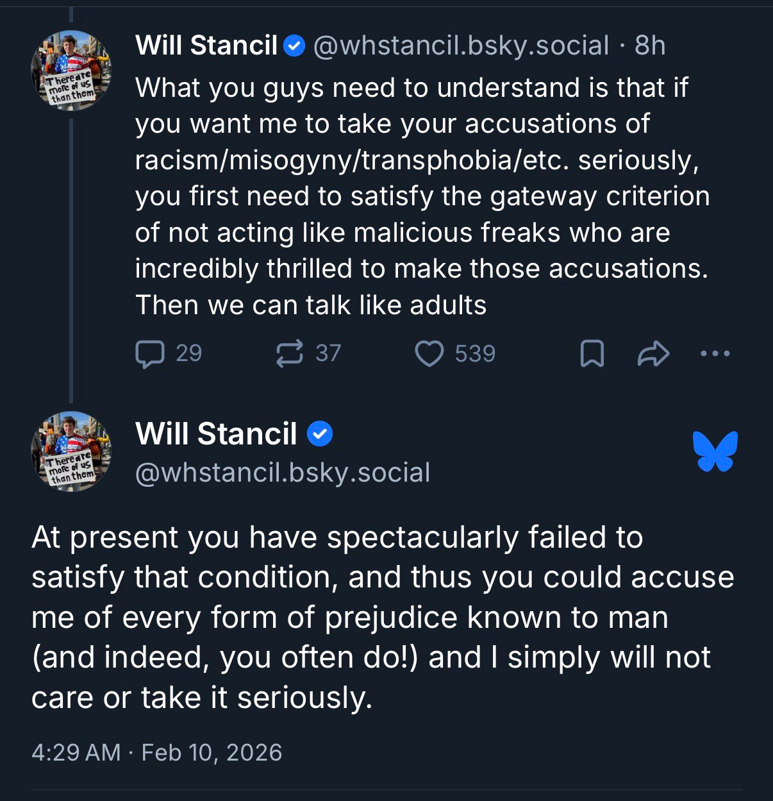Click the post text starting "At present you have"
The height and width of the screenshot is (801, 773).
pos(382,617)
